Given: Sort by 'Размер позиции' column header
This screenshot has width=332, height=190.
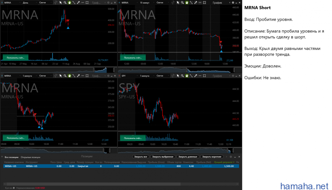Looking at the screenshot, I should click(85, 162).
